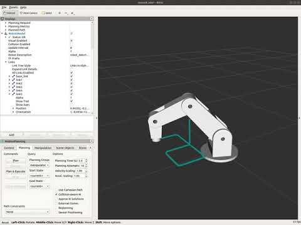Adjust Velocity Scaling stepper
Viewport: 301px width, 225px height.
[x=87, y=171]
